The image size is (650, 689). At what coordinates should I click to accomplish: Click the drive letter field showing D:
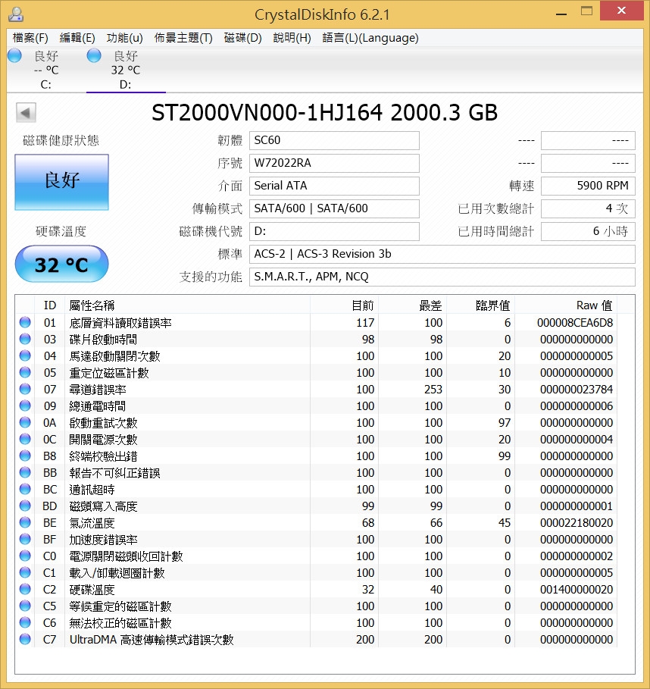point(334,232)
